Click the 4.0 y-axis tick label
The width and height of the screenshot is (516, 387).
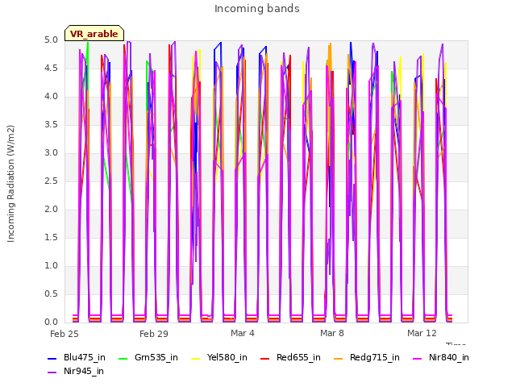51,97
